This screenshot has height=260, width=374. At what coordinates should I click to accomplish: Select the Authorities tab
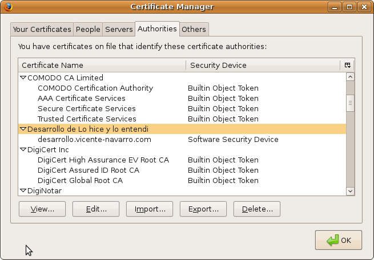tap(157, 29)
